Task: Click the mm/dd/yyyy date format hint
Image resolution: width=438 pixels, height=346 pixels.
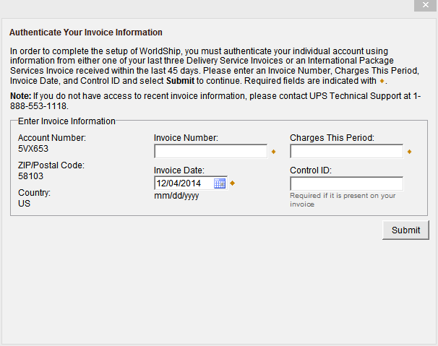Action: tap(176, 196)
